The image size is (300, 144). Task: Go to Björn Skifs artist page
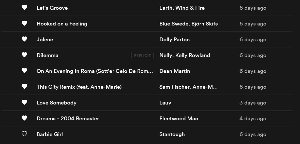coord(204,24)
